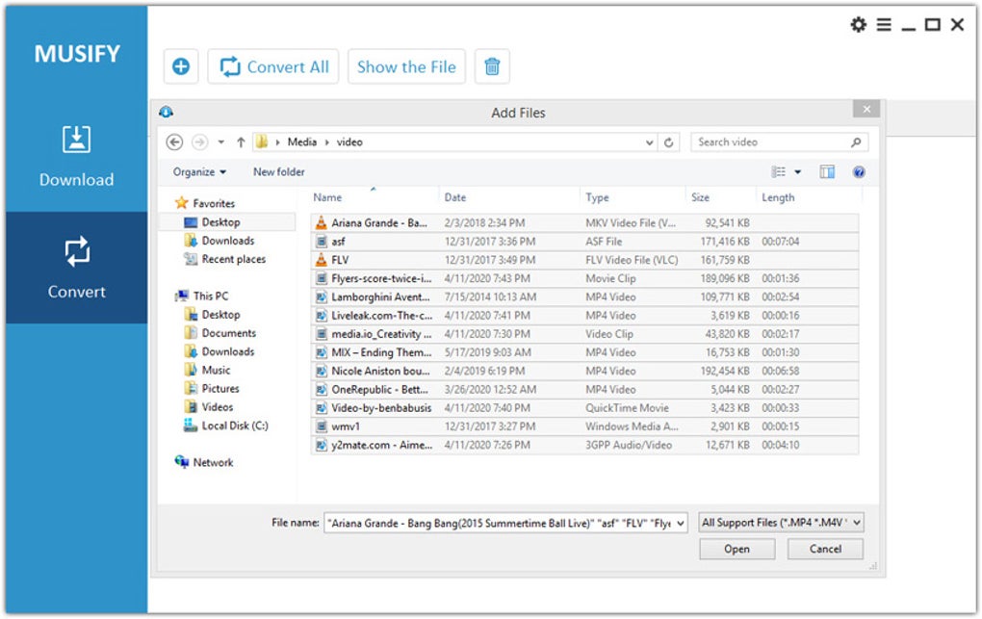This screenshot has width=982, height=619.
Task: Click inside the Search video field
Action: click(x=770, y=142)
